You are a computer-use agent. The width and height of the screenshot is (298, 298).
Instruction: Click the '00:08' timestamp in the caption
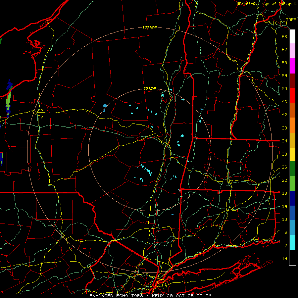click(x=205, y=296)
